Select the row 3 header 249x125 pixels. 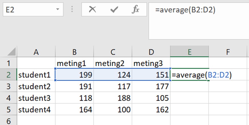(8, 86)
